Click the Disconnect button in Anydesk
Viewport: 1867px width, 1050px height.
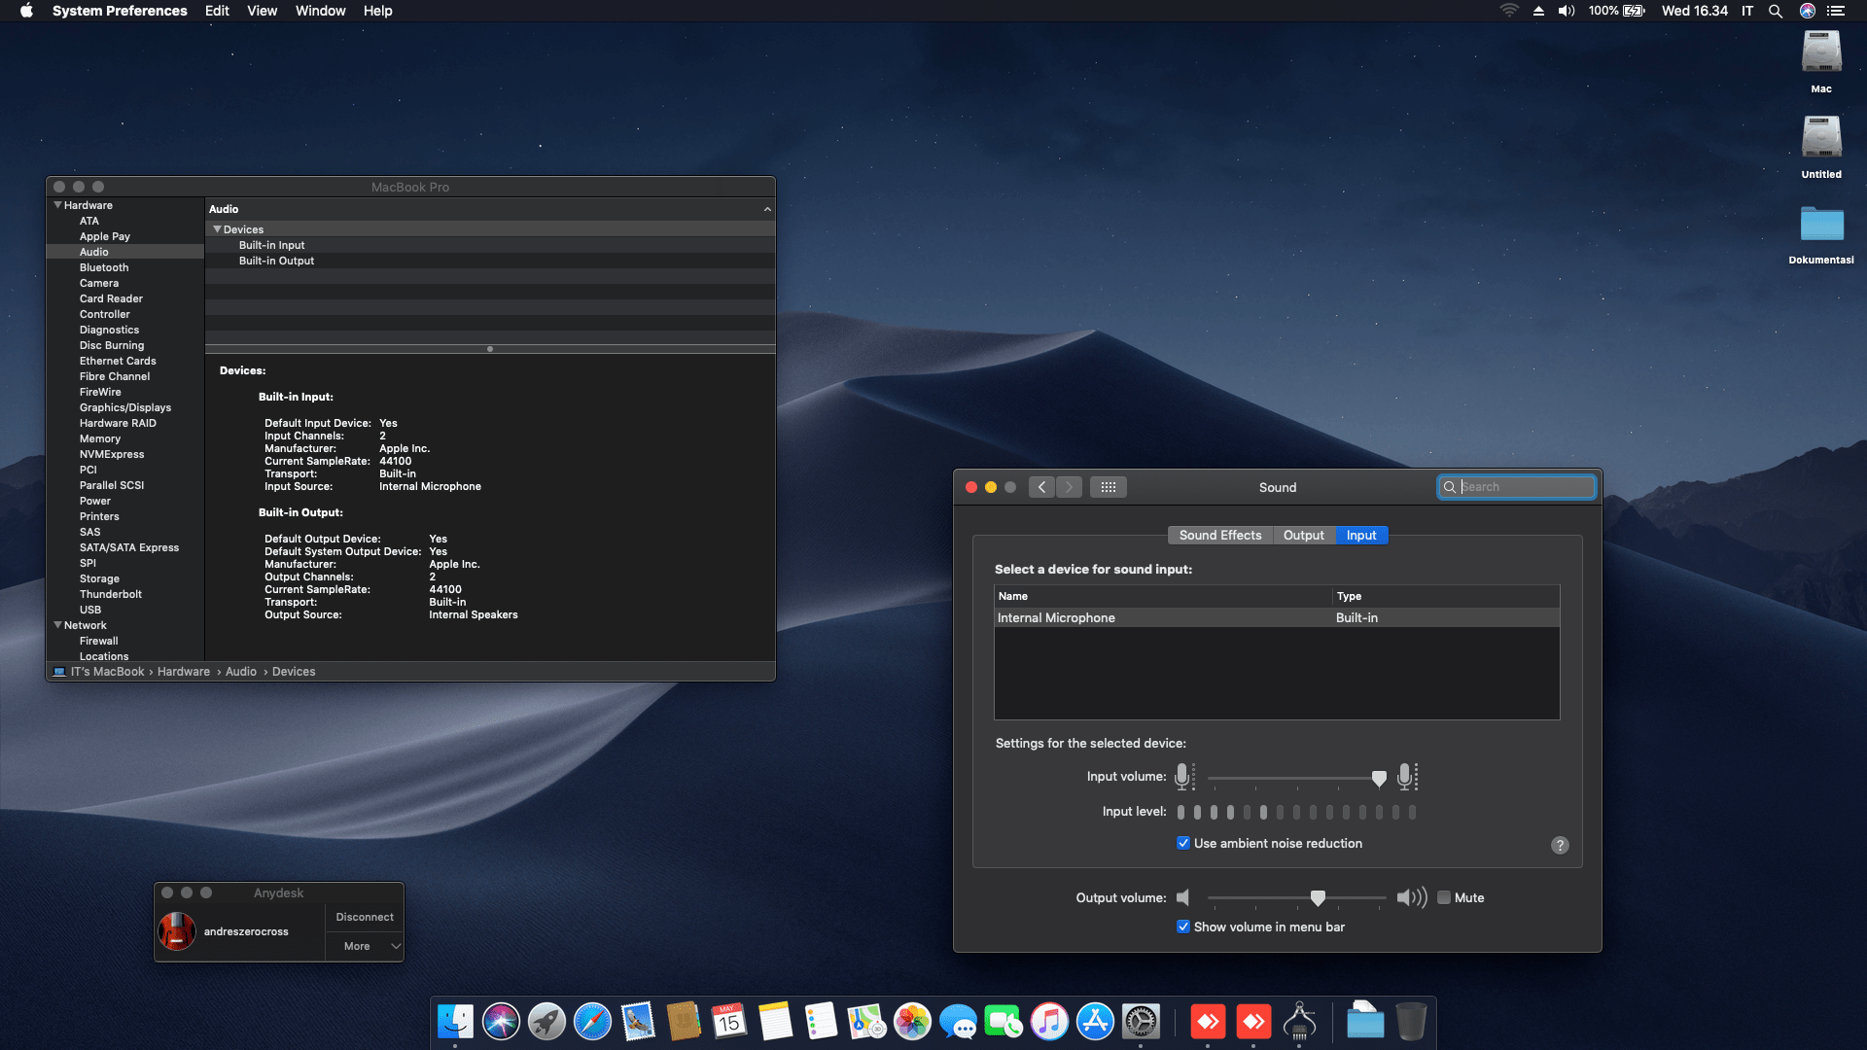click(365, 917)
